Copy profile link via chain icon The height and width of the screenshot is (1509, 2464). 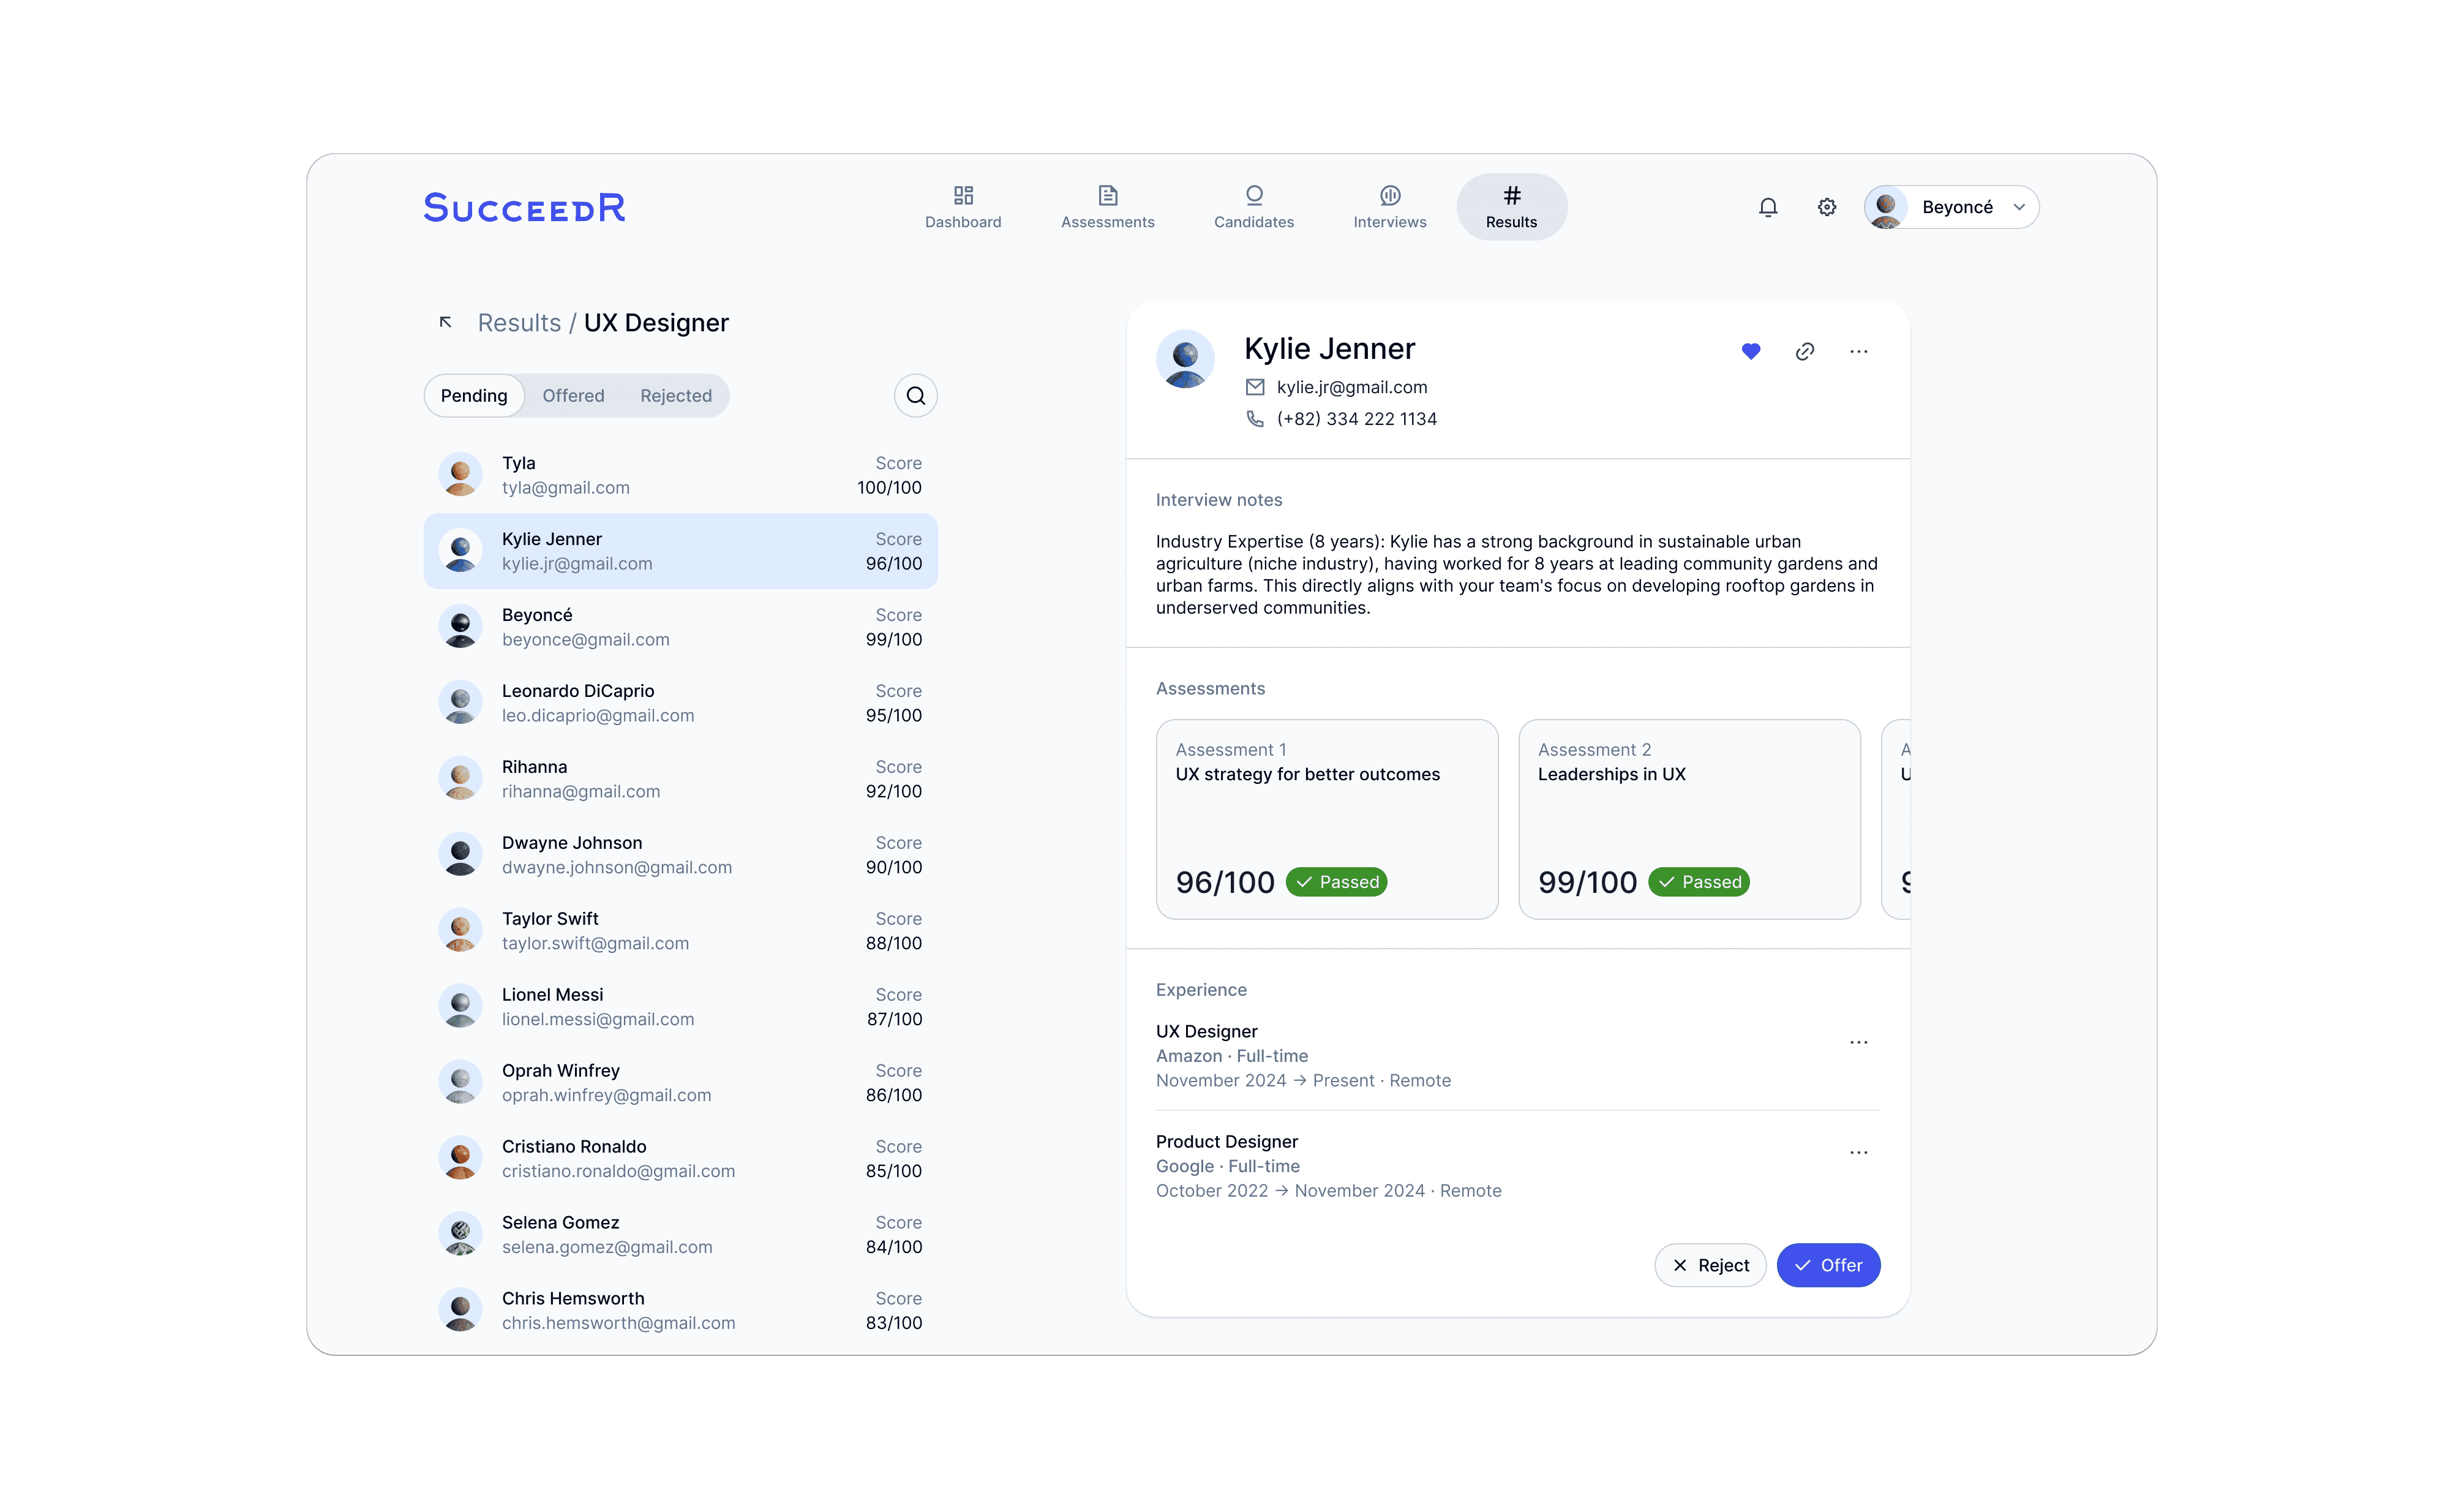(1804, 351)
